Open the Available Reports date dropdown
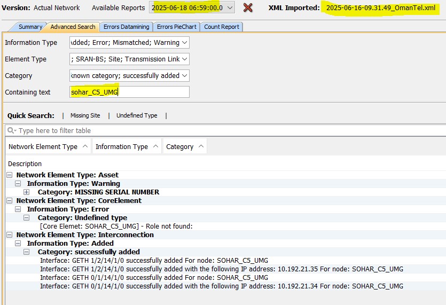The height and width of the screenshot is (305, 446). (229, 7)
